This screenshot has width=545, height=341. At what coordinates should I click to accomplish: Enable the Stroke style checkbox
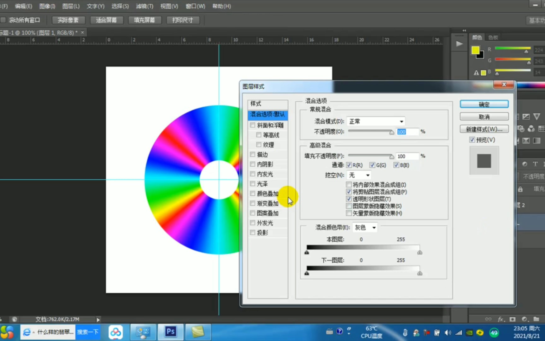[252, 154]
